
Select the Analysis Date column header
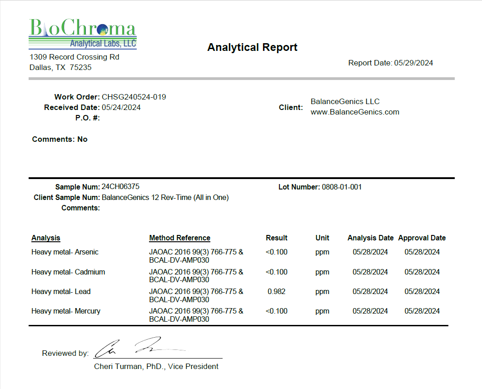pyautogui.click(x=370, y=238)
